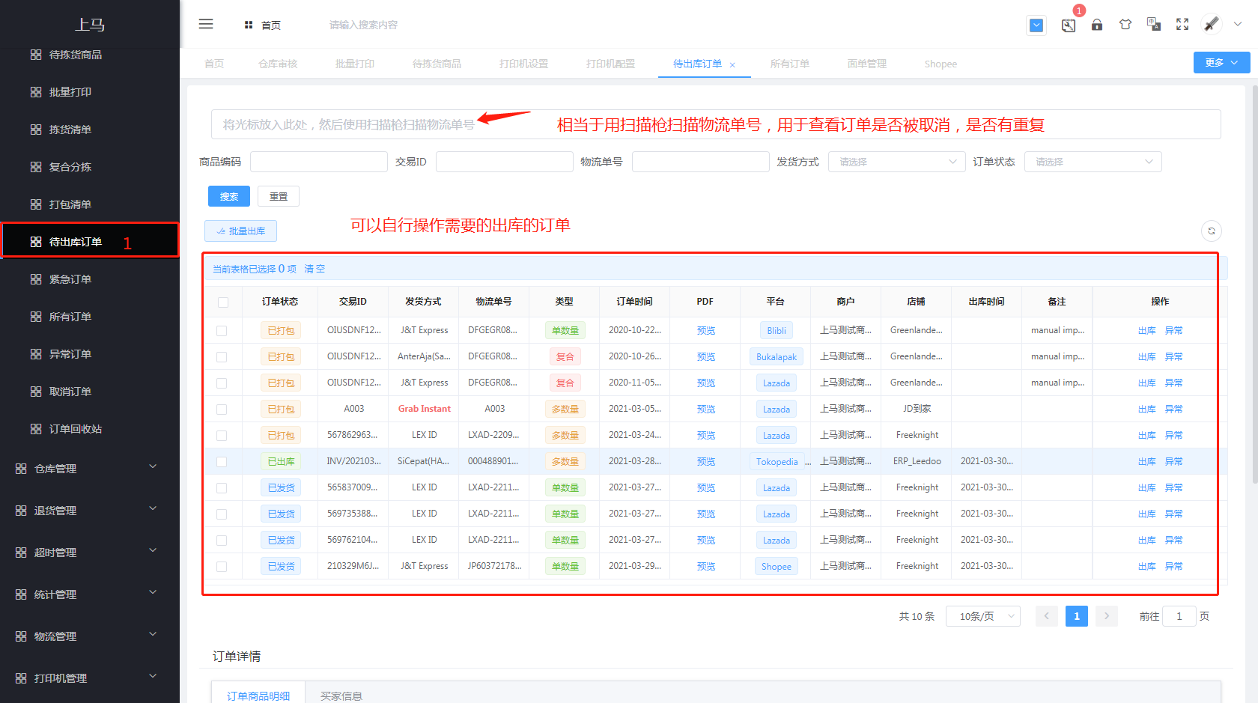Check the order row dated 2020-11-05
This screenshot has width=1258, height=703.
click(222, 383)
